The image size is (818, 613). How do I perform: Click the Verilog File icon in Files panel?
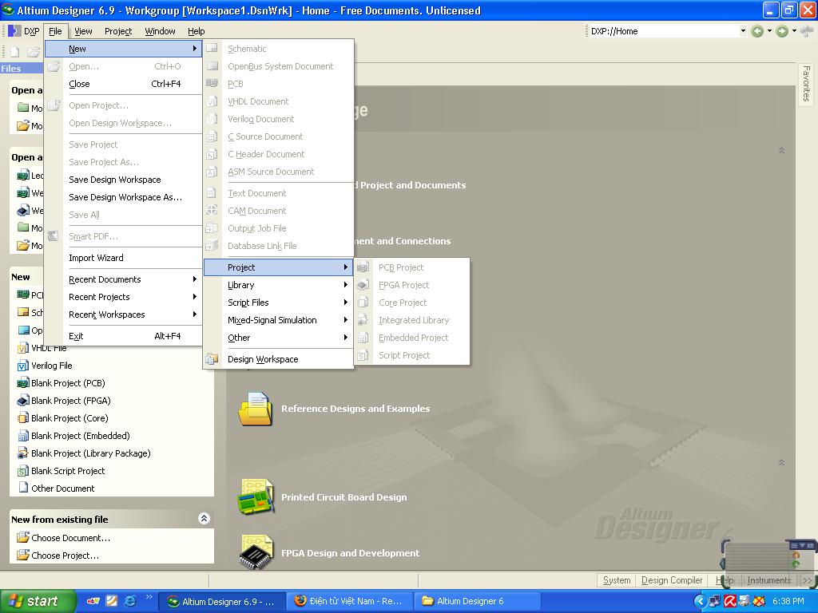tap(23, 366)
